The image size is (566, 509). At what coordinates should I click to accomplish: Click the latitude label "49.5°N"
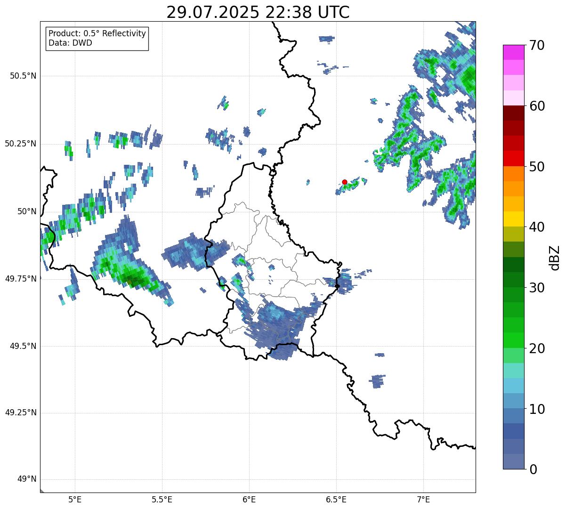23,346
